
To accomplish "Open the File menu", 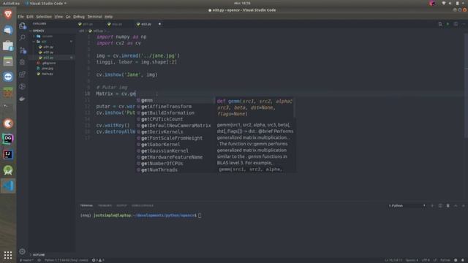I will [x=20, y=17].
